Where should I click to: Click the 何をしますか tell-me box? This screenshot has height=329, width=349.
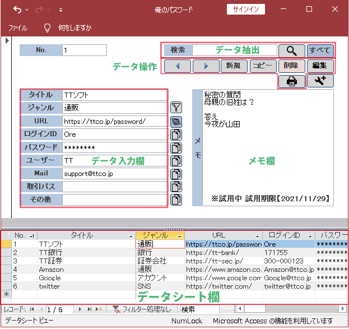(x=74, y=27)
